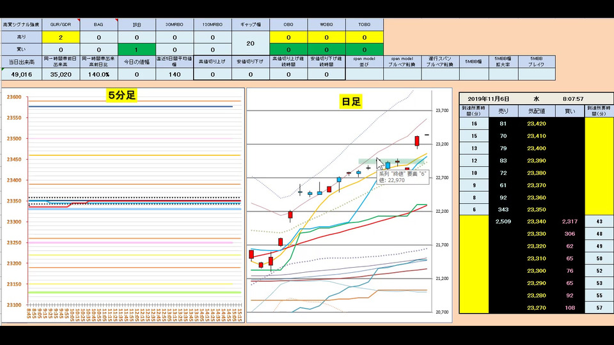Click the 5MBB幅 header cell
Image resolution: width=614 pixels, height=345 pixels.
[473, 62]
